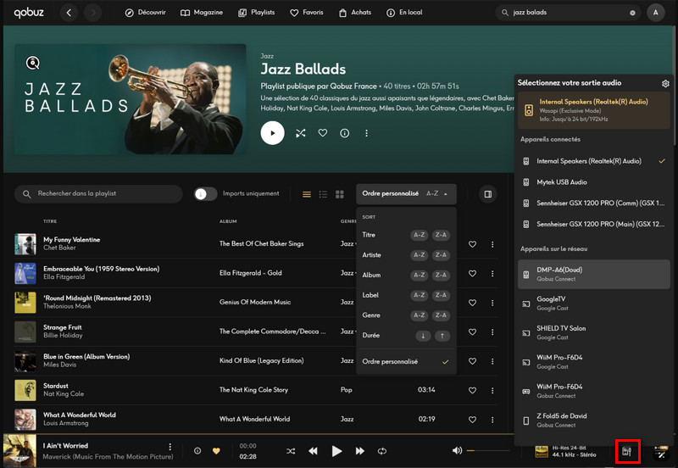Open the artist link Thelonious Monk
This screenshot has height=468, width=678.
(67, 306)
